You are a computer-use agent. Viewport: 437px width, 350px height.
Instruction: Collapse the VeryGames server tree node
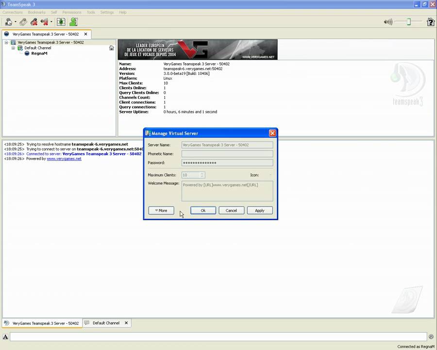pos(6,42)
